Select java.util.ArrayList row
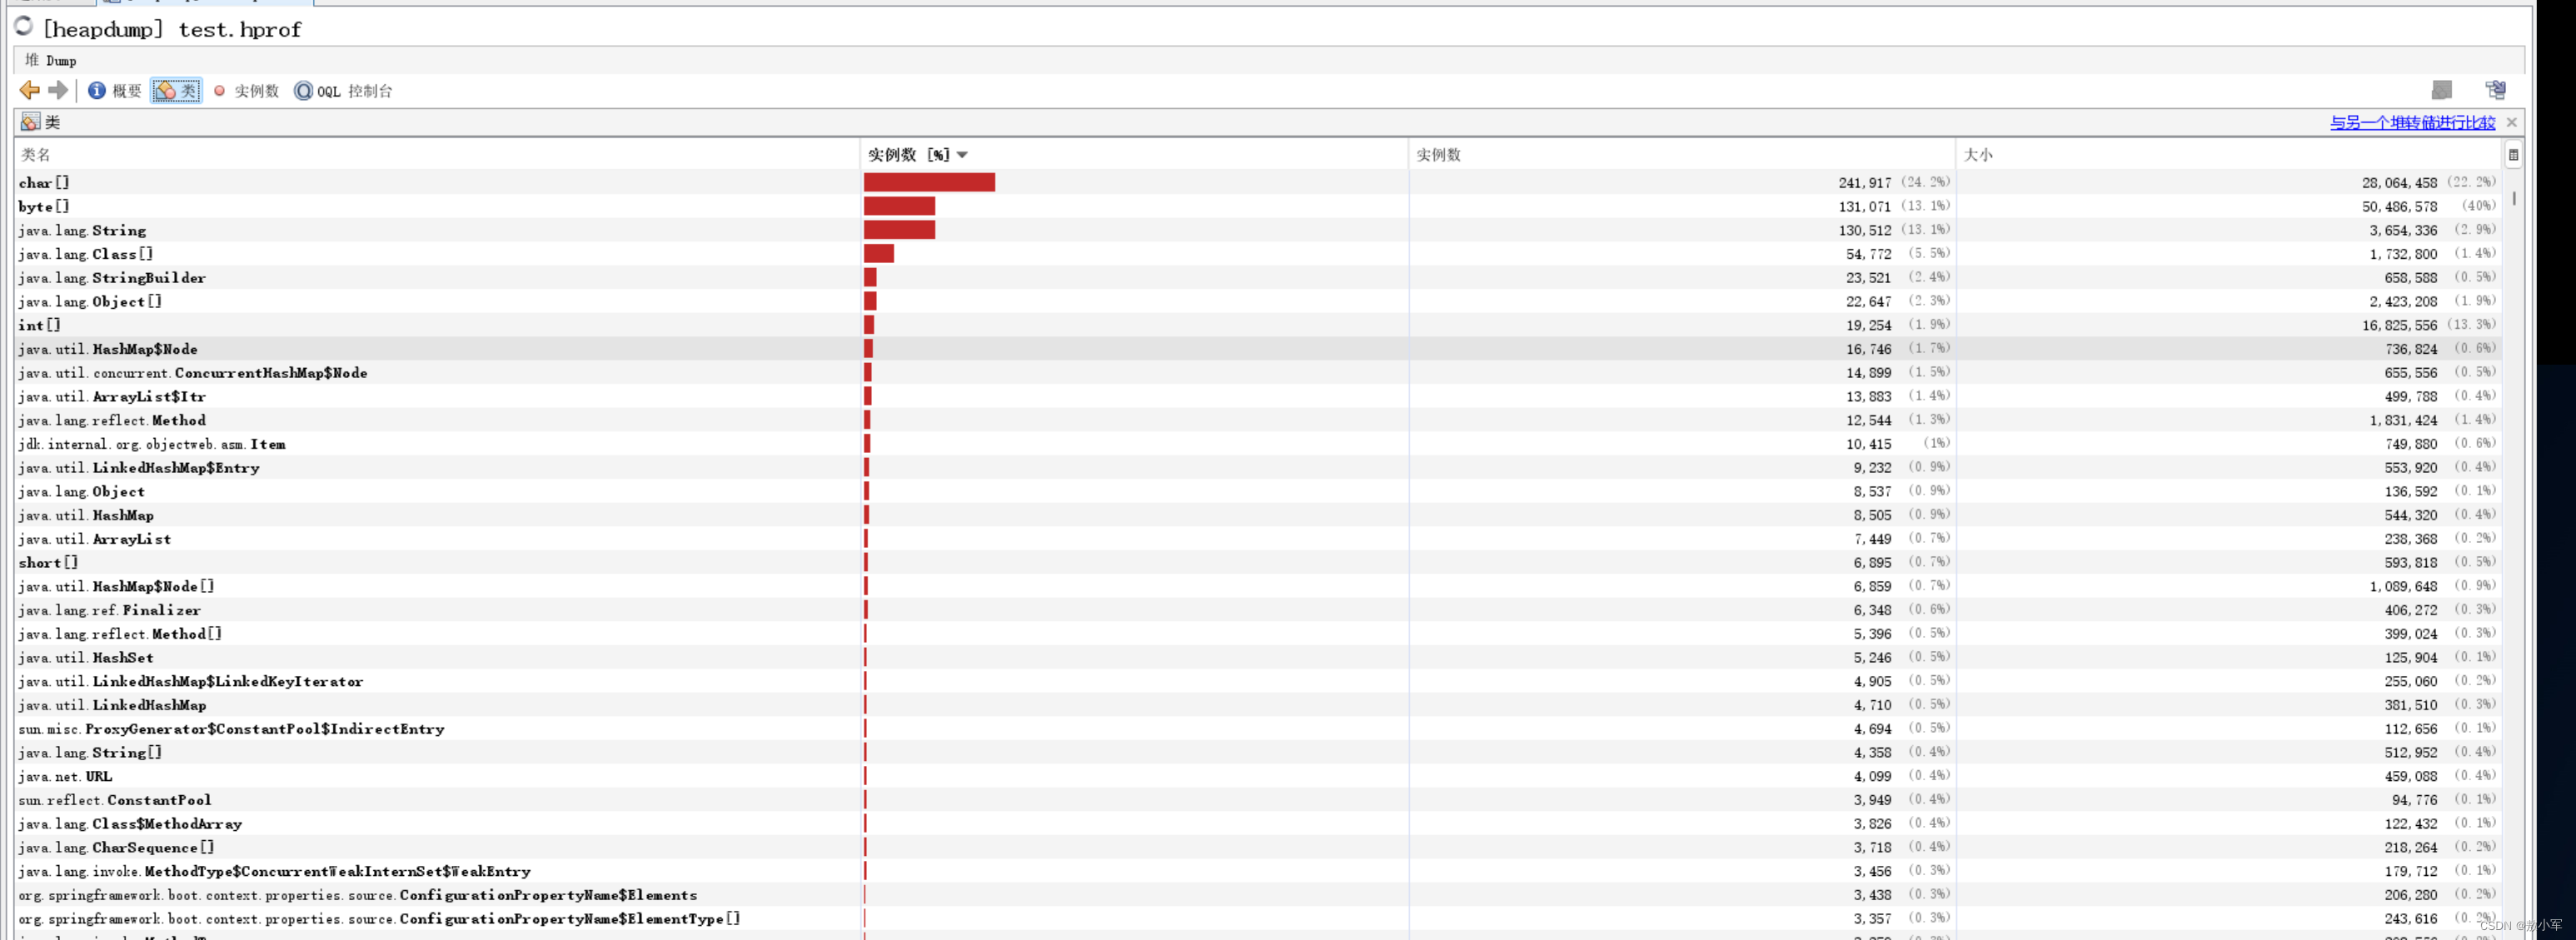2576x940 pixels. tap(1258, 539)
